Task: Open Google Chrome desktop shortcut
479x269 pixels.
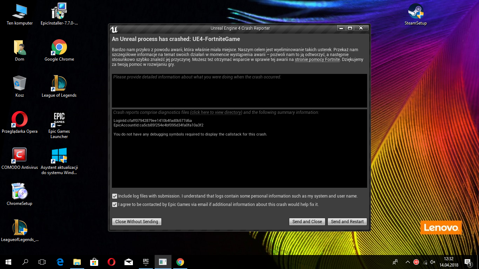Action: 59,48
